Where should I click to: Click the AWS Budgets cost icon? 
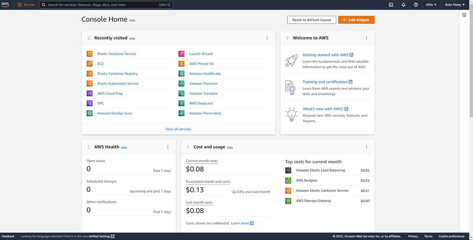(x=288, y=181)
